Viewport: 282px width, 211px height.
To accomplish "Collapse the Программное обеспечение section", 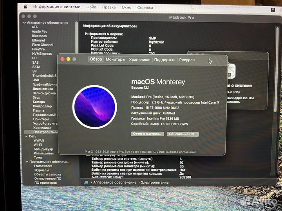I will [27, 162].
